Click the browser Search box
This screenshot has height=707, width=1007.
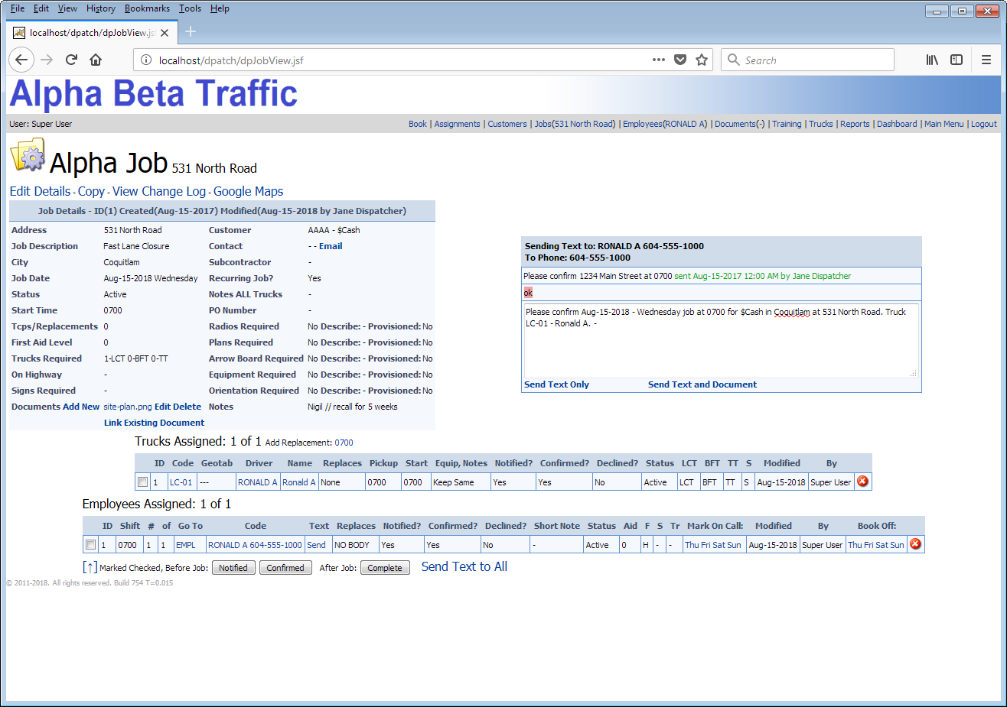coord(807,60)
